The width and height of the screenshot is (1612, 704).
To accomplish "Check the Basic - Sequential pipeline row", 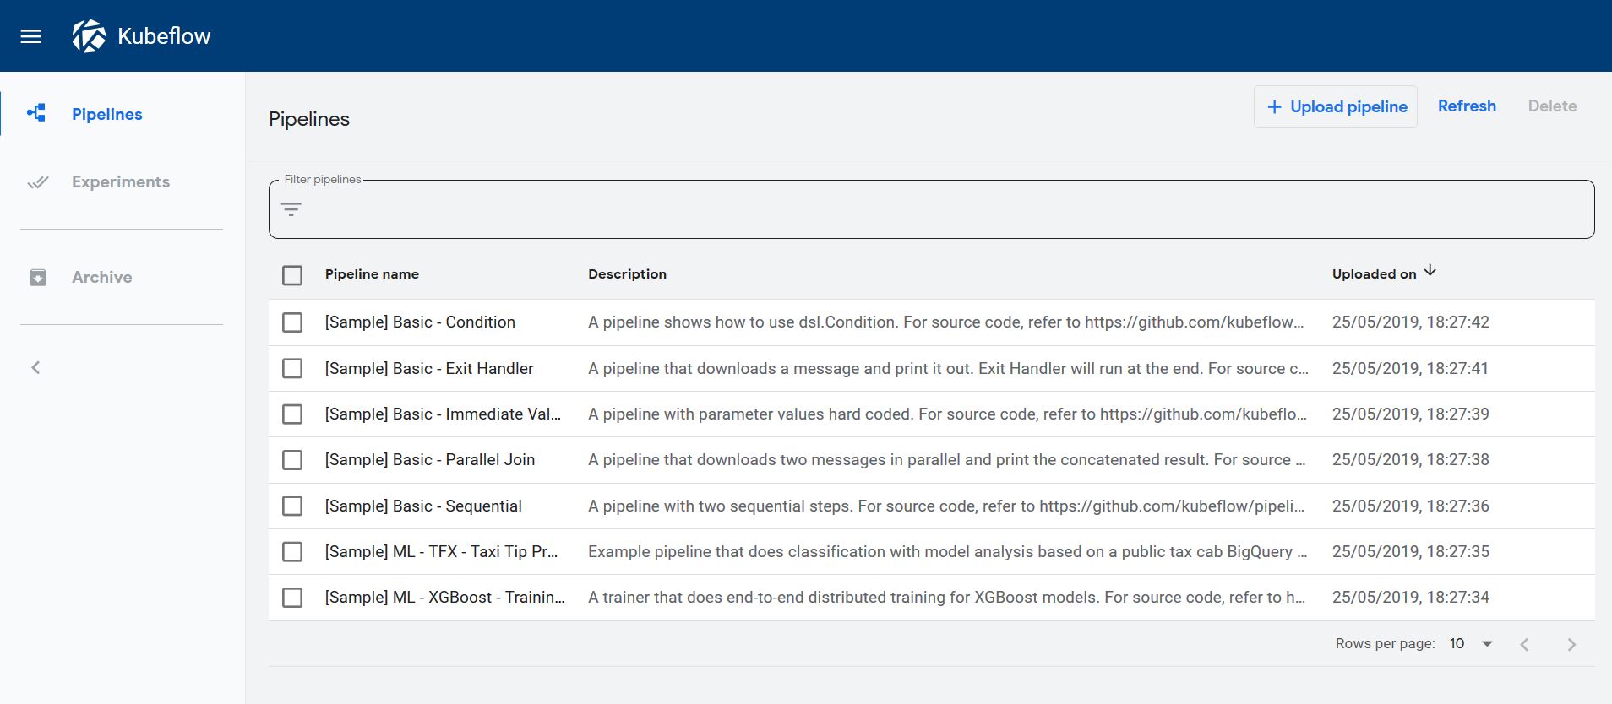I will [292, 506].
